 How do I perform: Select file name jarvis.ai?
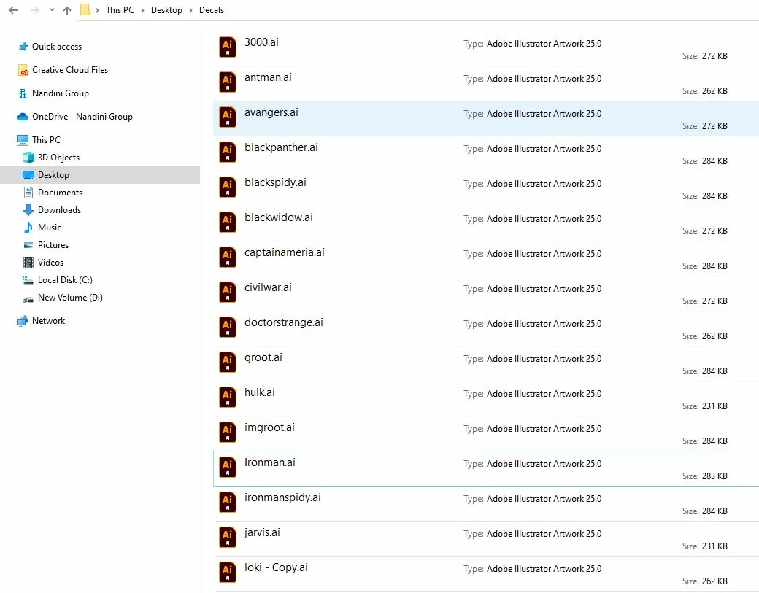[x=262, y=532]
